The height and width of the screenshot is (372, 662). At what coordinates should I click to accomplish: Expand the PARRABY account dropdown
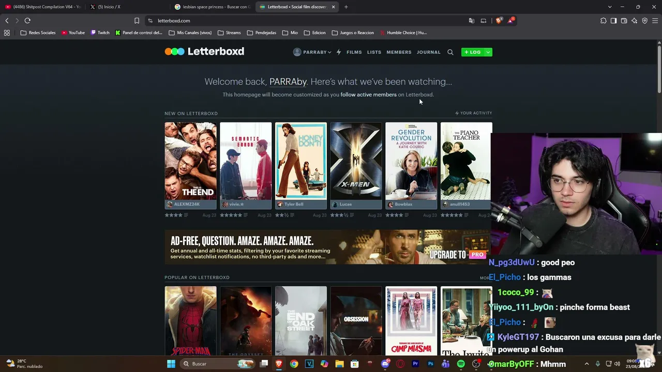pyautogui.click(x=312, y=52)
